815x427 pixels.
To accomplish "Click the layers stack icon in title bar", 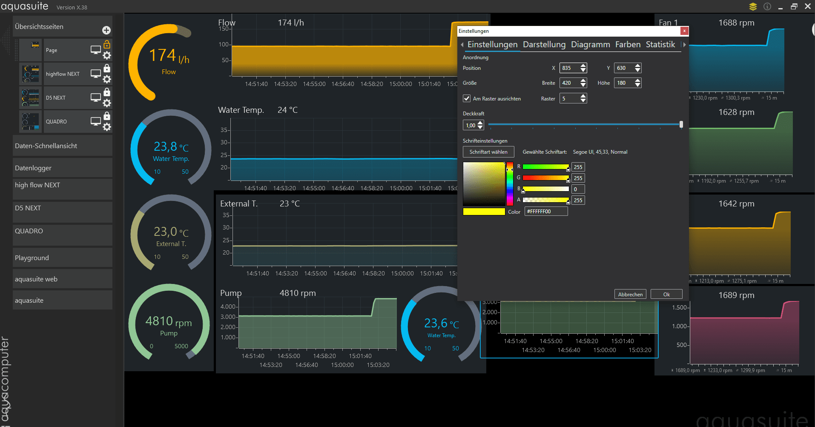I will (x=753, y=6).
